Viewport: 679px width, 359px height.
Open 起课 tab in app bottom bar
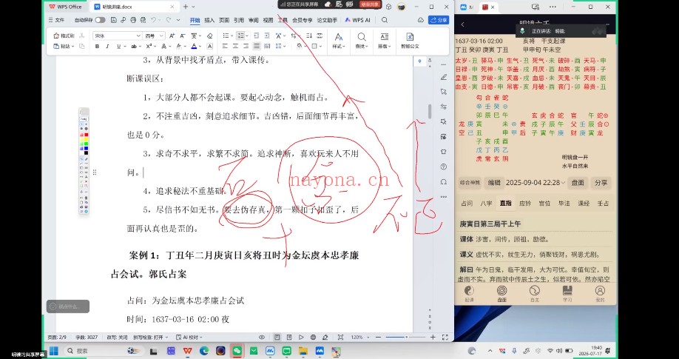click(x=469, y=294)
